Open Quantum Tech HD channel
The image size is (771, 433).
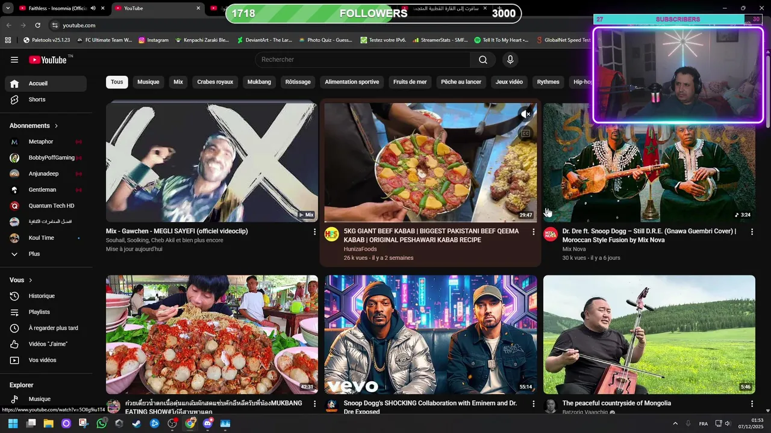coord(46,206)
